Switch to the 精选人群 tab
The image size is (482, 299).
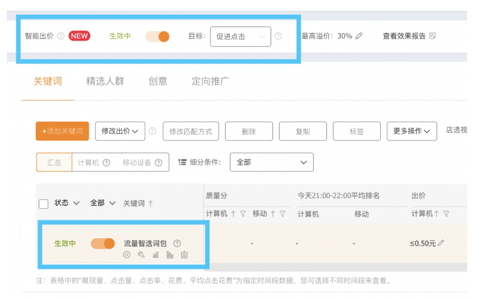pos(105,81)
